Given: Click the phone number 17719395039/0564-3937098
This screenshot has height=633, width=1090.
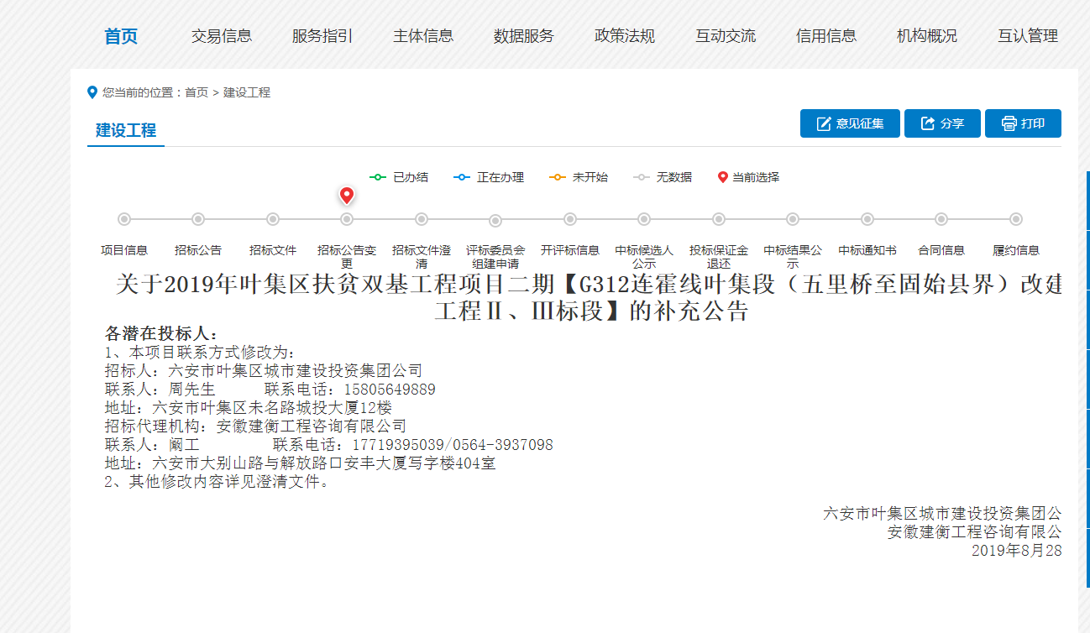Looking at the screenshot, I should point(453,445).
